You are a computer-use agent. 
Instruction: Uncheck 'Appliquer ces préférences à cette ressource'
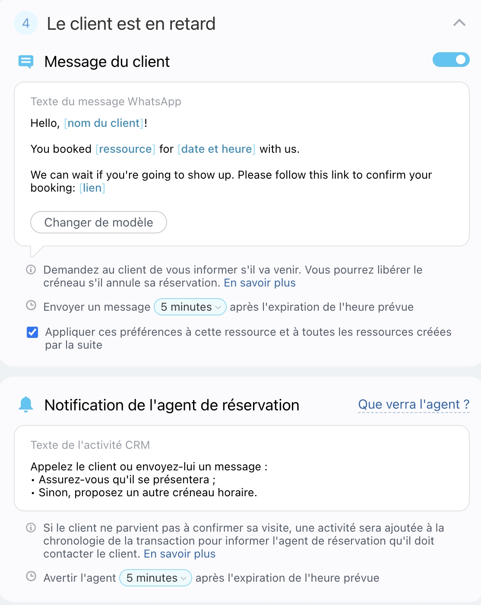pyautogui.click(x=32, y=332)
